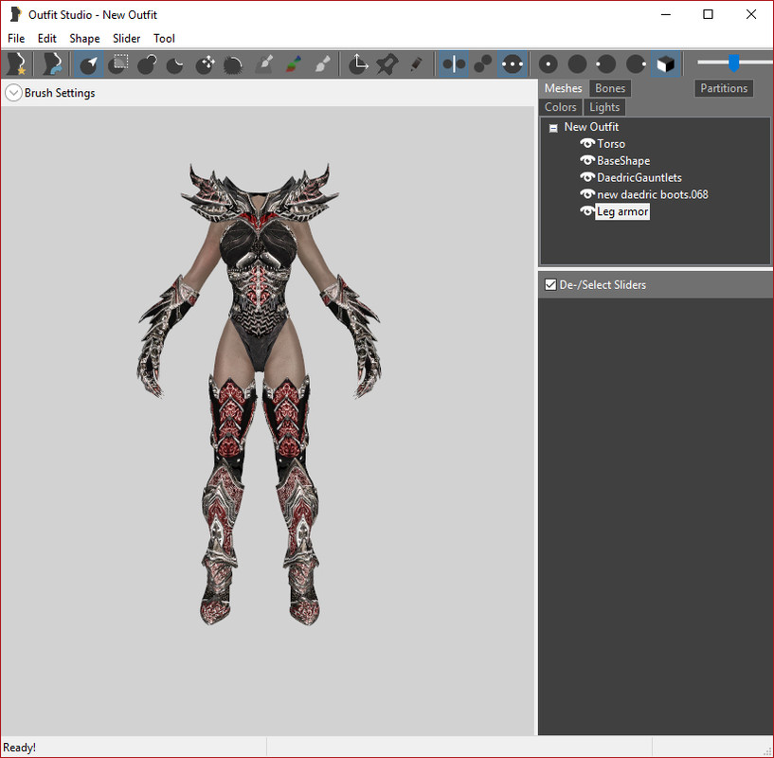Switch to the Bones tab

coord(610,88)
